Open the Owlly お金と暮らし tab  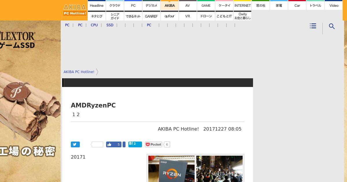click(x=242, y=16)
